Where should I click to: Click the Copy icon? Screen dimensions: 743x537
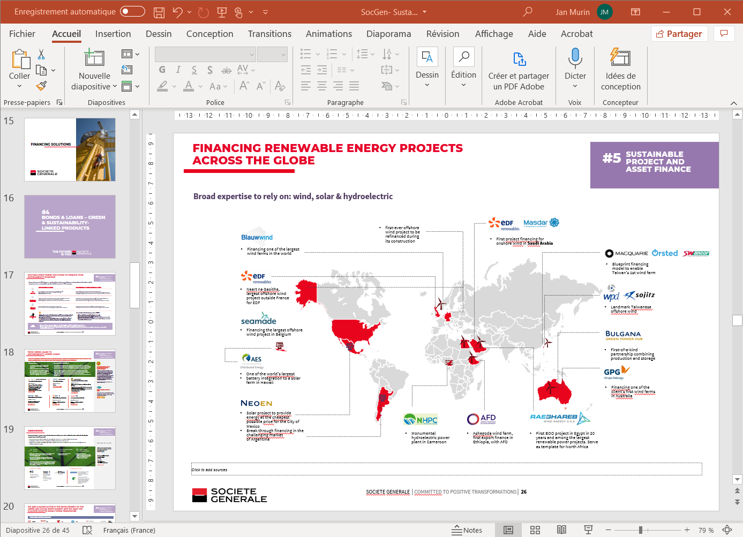[41, 70]
